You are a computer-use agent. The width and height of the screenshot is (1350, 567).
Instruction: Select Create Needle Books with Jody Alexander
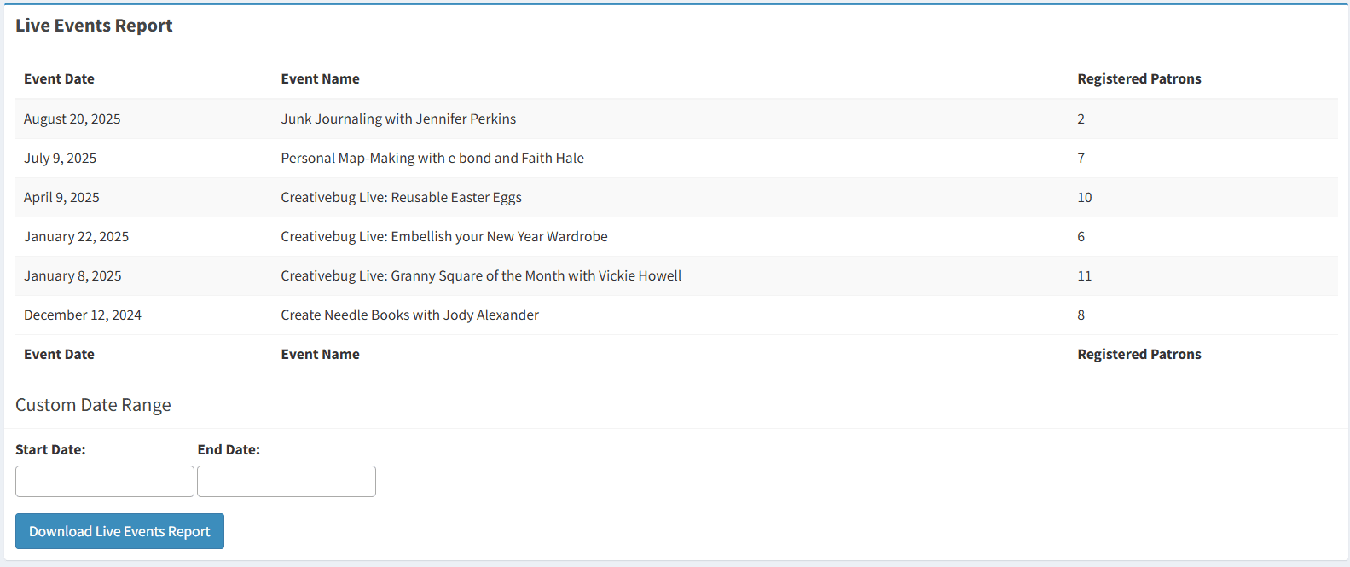coord(409,315)
